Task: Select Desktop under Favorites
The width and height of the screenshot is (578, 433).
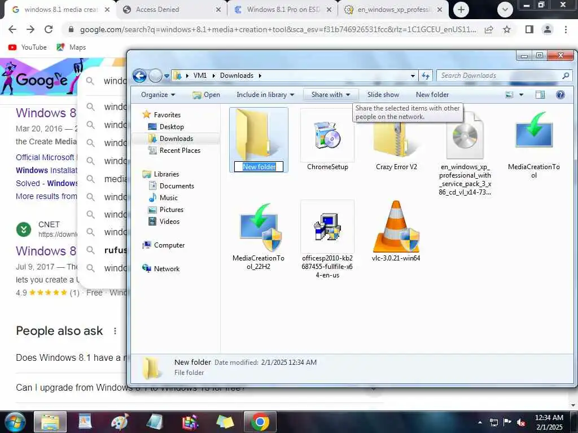Action: pos(166,127)
